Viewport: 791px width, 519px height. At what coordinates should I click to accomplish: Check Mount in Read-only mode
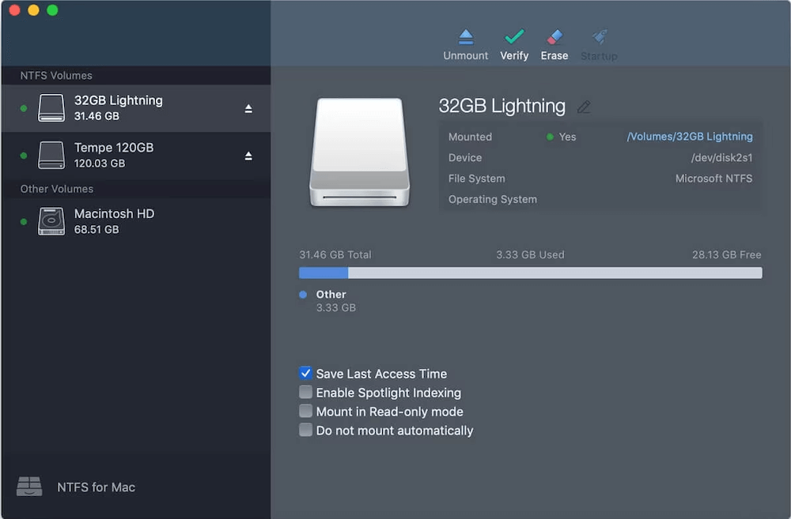305,411
